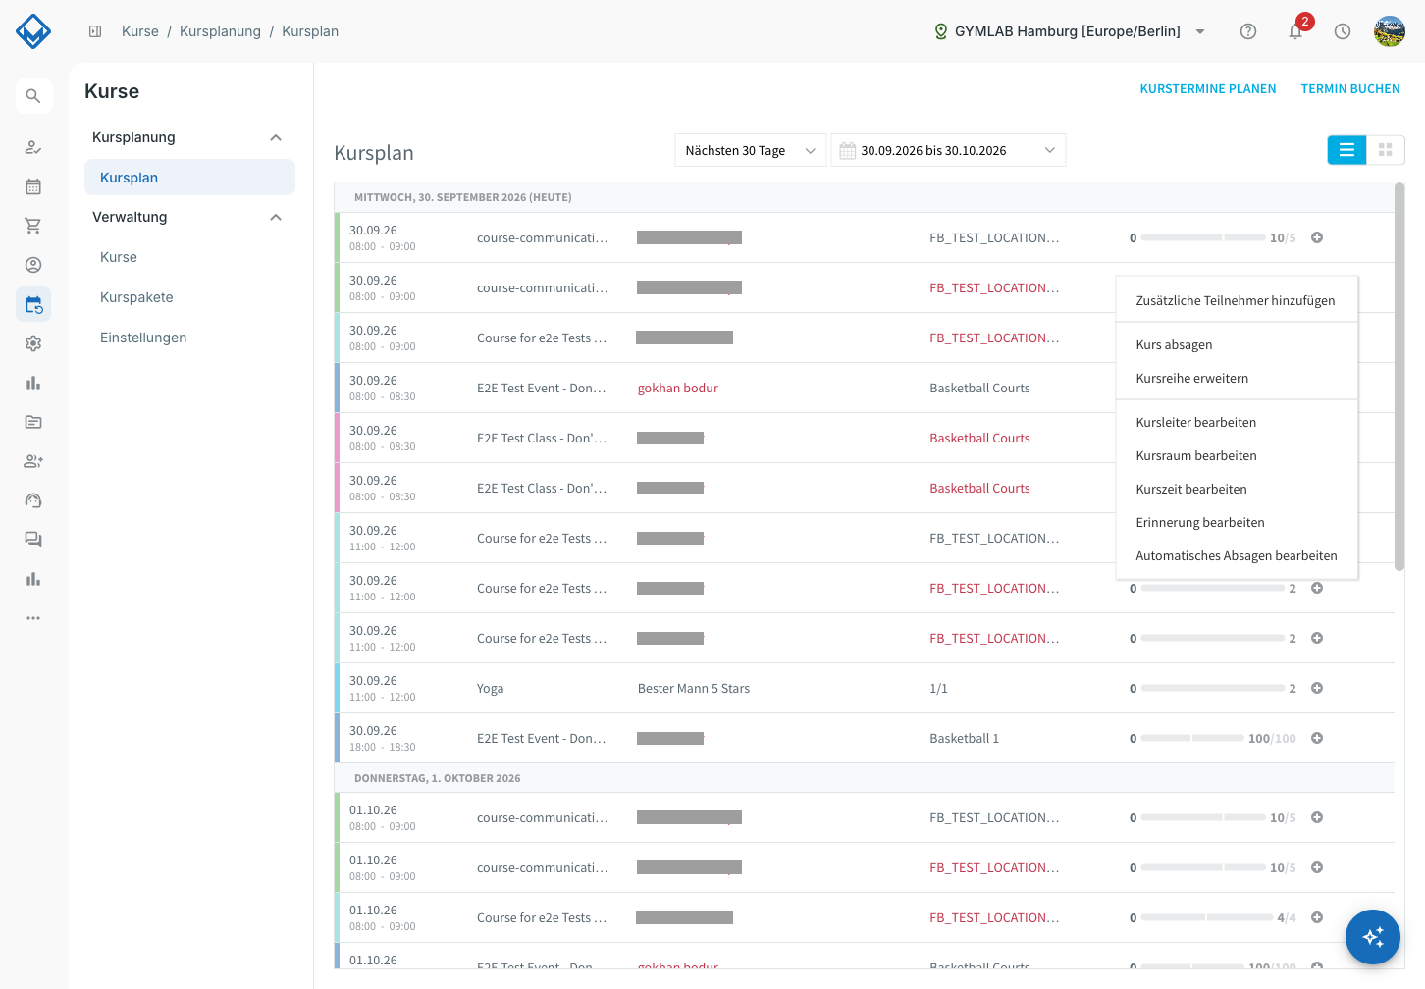Select Kurszeit bearbeiten
Viewport: 1425px width, 989px height.
click(x=1237, y=490)
